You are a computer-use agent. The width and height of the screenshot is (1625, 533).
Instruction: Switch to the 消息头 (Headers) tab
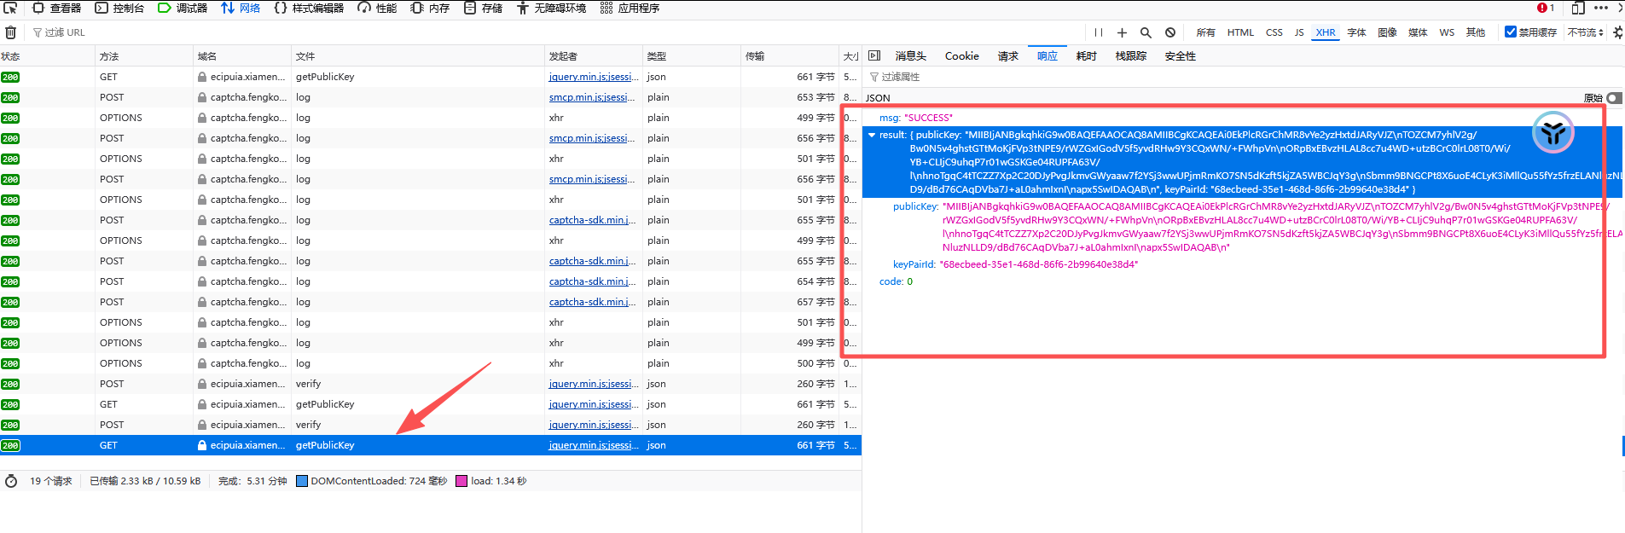pyautogui.click(x=910, y=56)
